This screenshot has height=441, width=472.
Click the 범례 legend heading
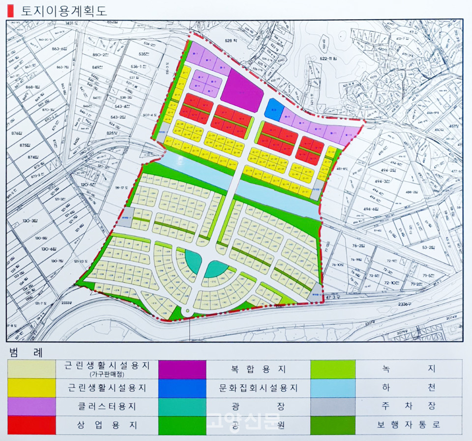27,352
